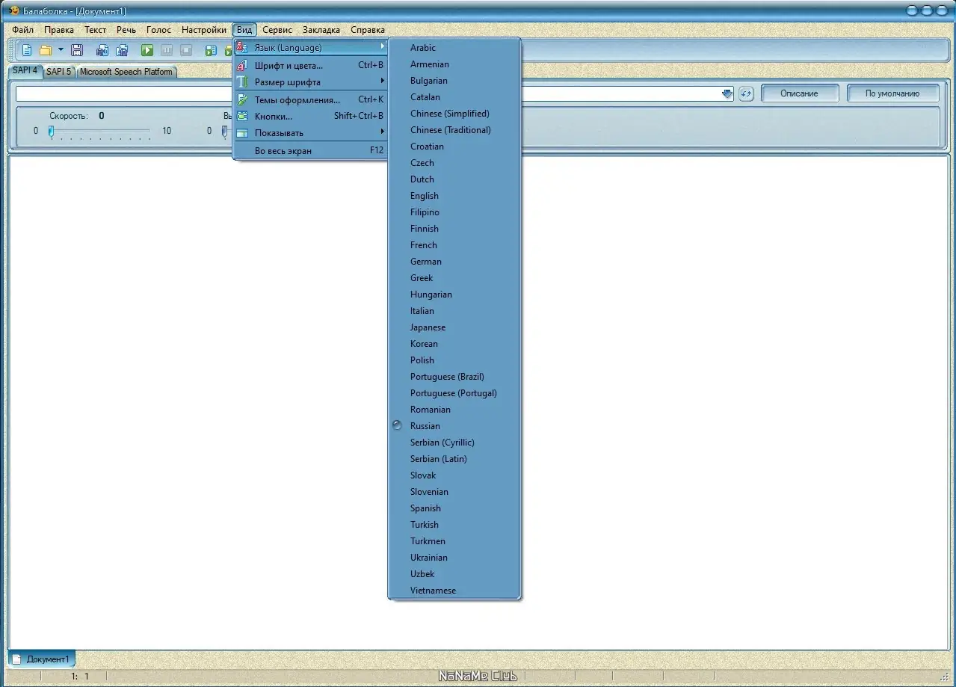Create a new document with toolbar icon
This screenshot has height=687, width=956.
pyautogui.click(x=27, y=50)
